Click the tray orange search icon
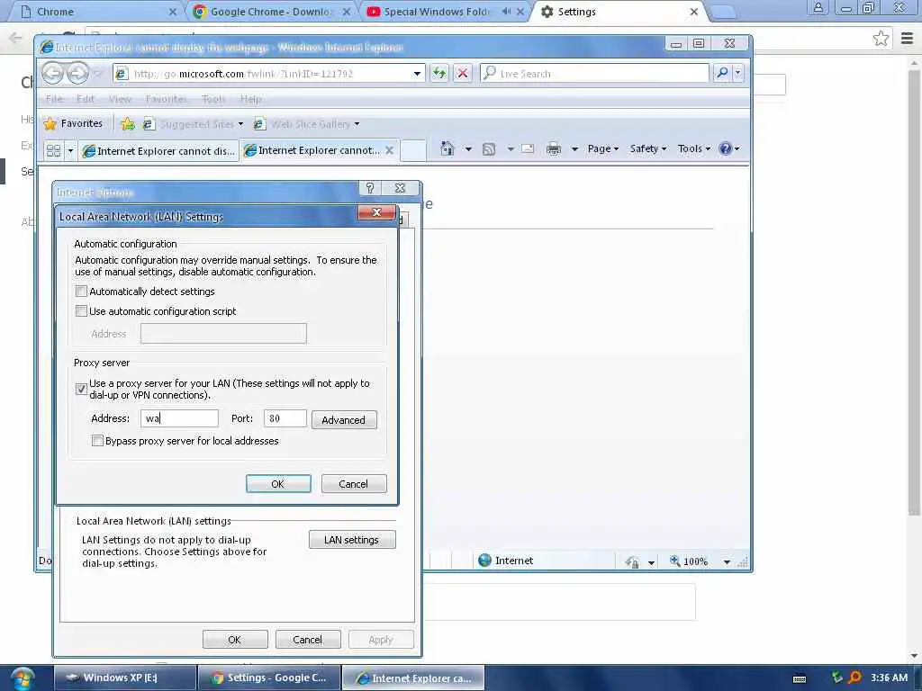The height and width of the screenshot is (691, 922). 855,678
